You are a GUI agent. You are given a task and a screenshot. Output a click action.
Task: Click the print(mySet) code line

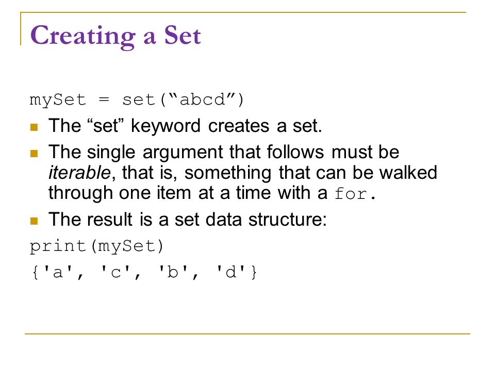96,246
